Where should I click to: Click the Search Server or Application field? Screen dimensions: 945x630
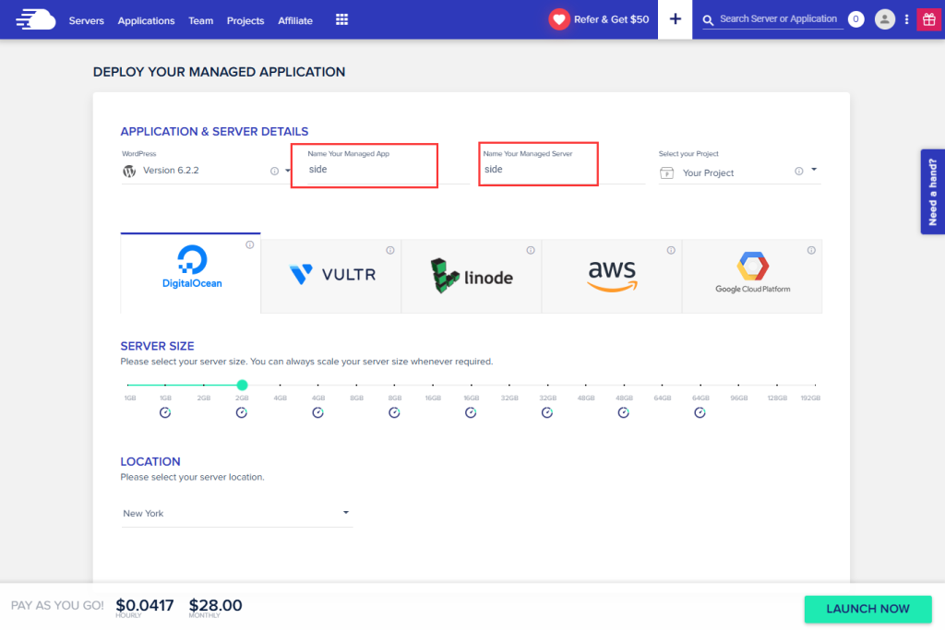point(778,19)
